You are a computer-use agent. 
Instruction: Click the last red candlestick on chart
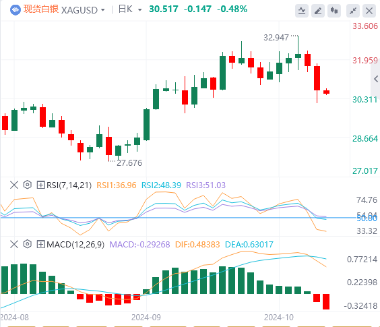click(x=327, y=92)
